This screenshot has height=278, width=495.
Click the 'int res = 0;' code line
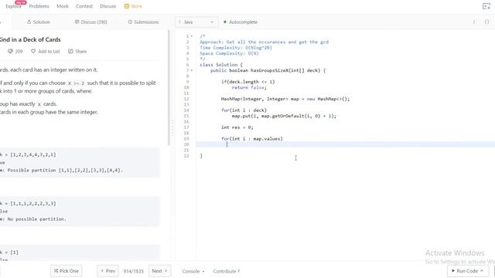click(x=237, y=127)
